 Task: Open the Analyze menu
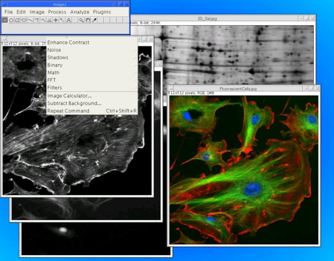coord(80,12)
